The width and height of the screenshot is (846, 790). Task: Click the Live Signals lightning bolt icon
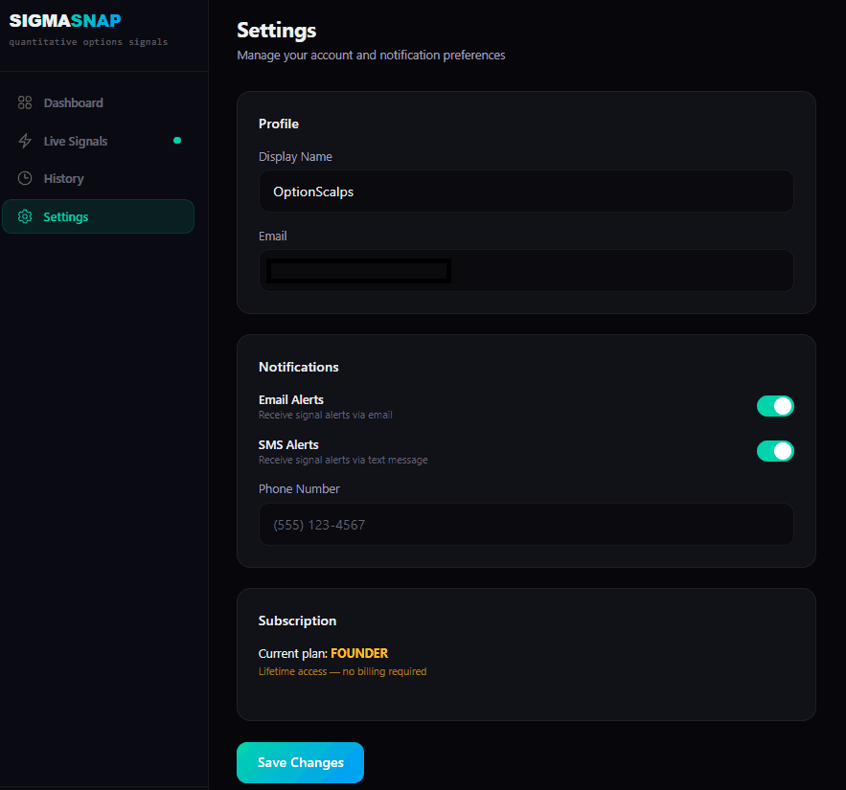[x=25, y=141]
